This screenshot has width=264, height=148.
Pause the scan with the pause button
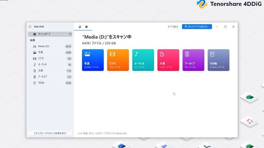(86, 27)
